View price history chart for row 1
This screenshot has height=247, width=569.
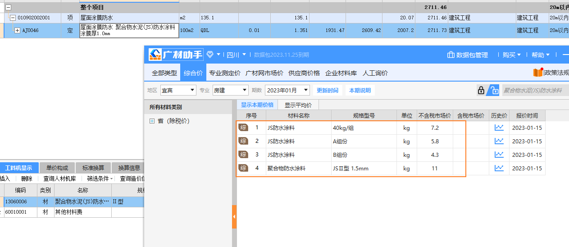click(x=499, y=128)
